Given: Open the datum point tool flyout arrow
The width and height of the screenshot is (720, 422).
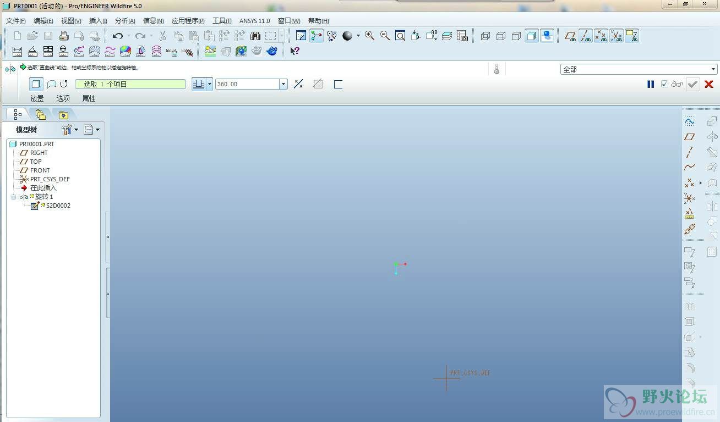Looking at the screenshot, I should tap(701, 182).
